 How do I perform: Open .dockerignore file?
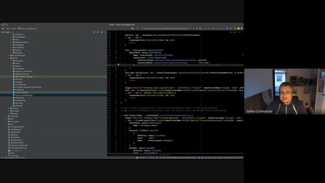tap(15, 130)
